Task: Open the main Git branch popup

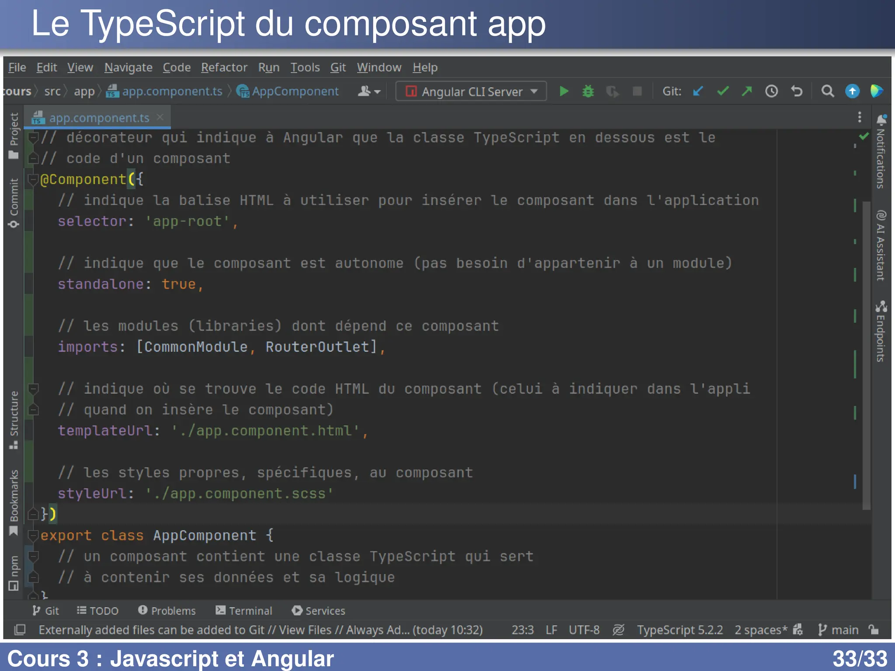Action: (x=838, y=630)
